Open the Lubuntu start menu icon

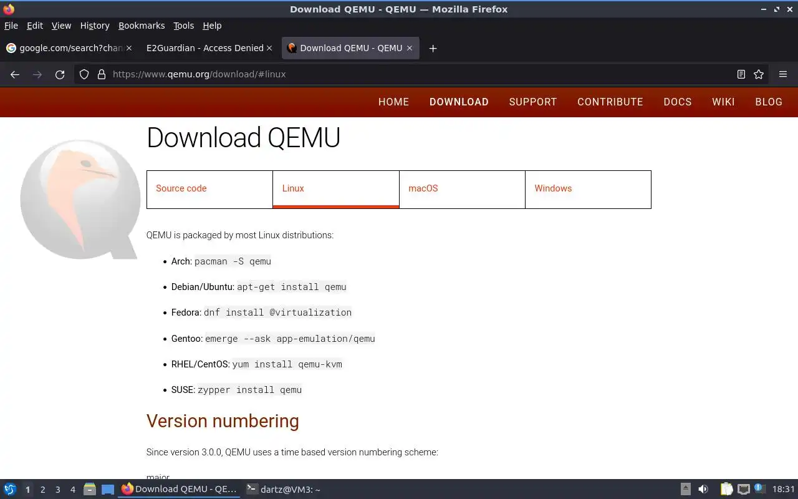[10, 490]
